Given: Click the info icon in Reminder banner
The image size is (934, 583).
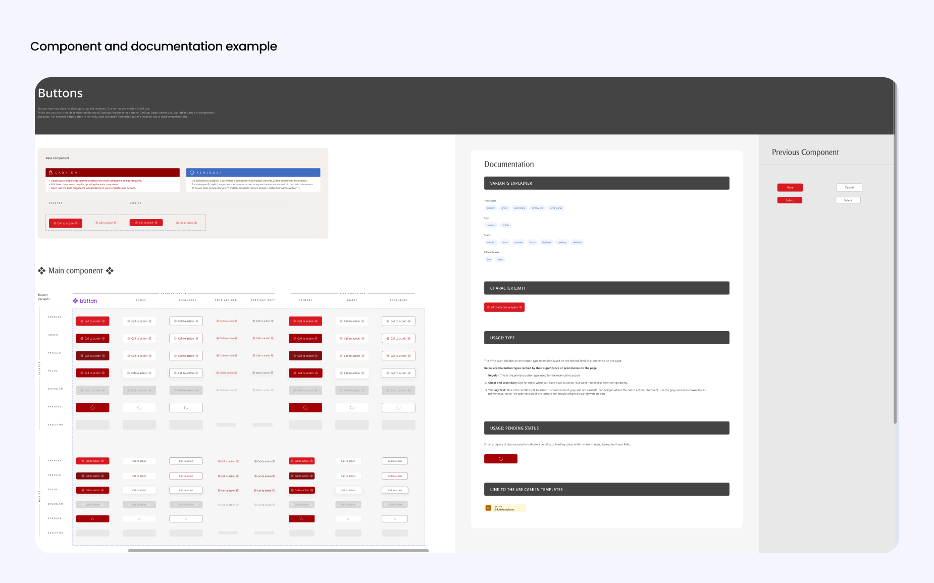Looking at the screenshot, I should [x=192, y=173].
